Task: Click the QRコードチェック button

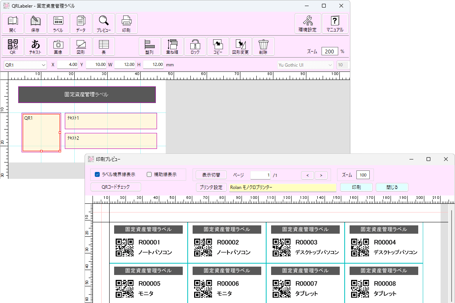Action: 116,187
